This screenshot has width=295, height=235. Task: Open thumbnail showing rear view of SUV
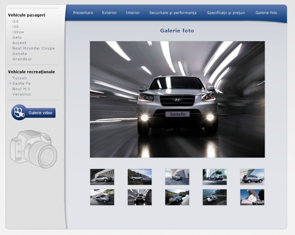click(252, 177)
